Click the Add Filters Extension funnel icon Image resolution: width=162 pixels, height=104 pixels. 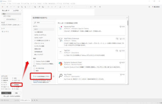tap(60, 40)
